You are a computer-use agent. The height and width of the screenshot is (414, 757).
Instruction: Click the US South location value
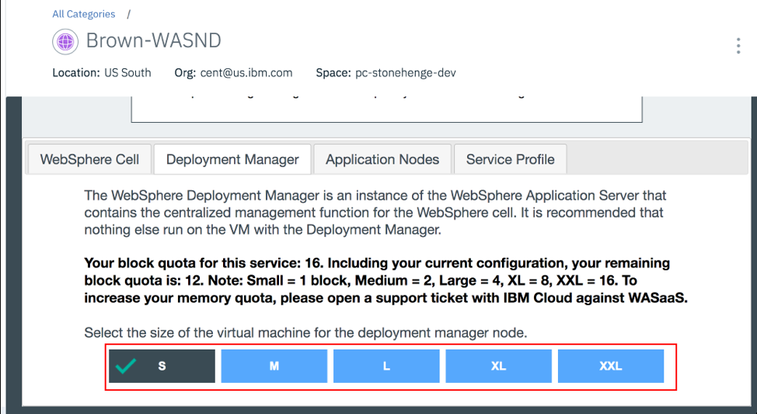point(127,73)
